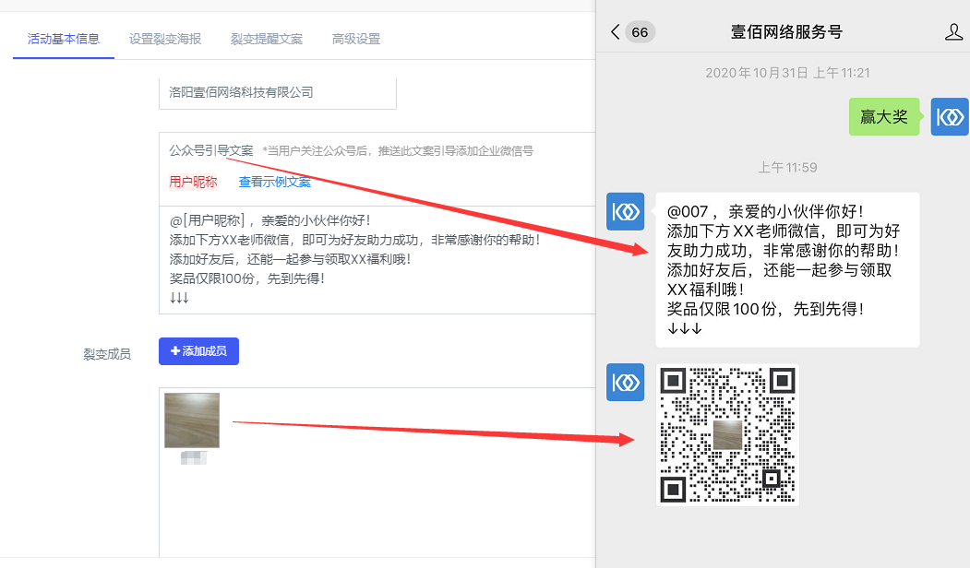
Task: Click the avatar beside the 赢大奖 message
Action: pyautogui.click(x=949, y=116)
